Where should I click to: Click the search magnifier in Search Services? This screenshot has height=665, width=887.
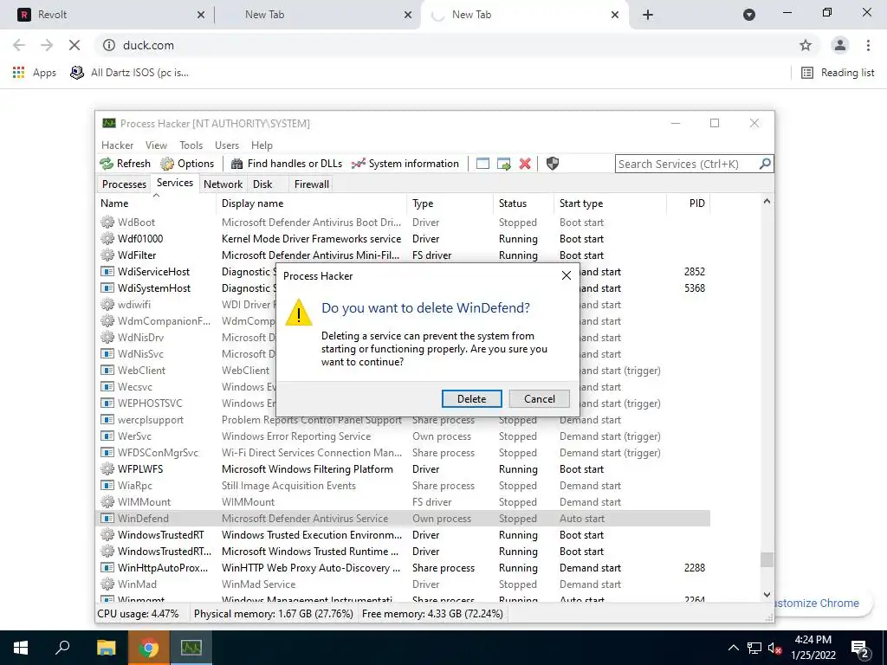click(x=765, y=164)
